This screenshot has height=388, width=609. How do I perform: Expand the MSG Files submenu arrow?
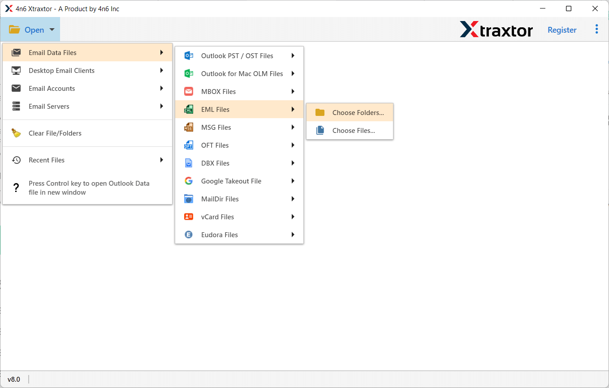point(293,127)
